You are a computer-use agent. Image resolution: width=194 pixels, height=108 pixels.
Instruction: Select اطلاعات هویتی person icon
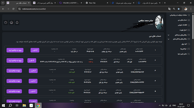point(189,25)
